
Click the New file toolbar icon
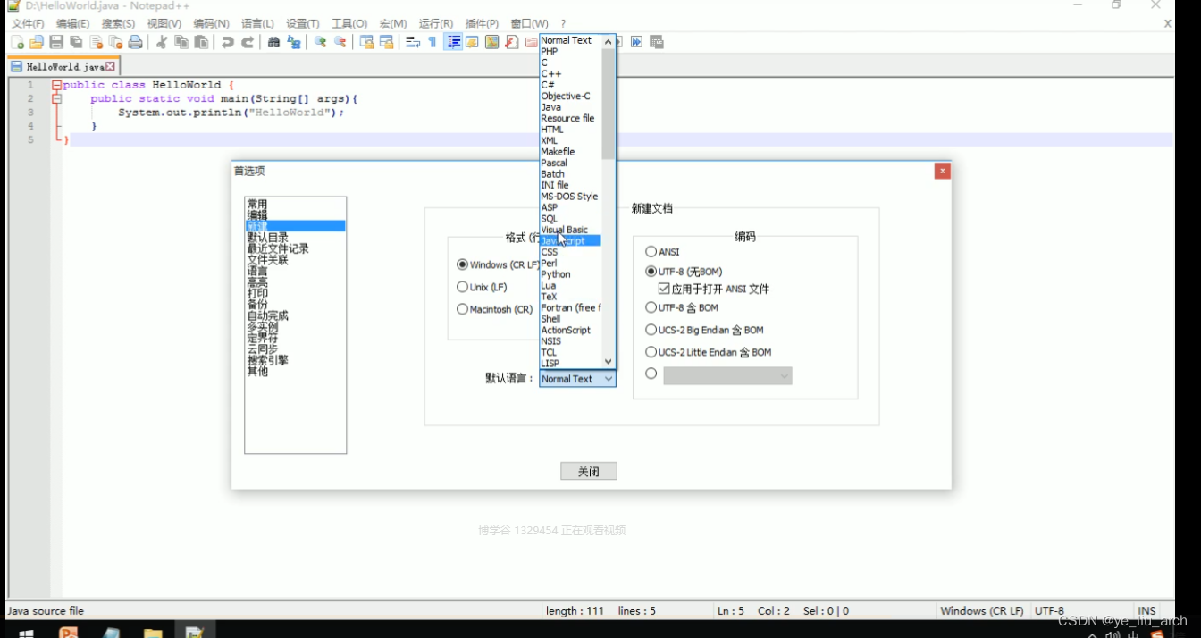click(x=17, y=42)
